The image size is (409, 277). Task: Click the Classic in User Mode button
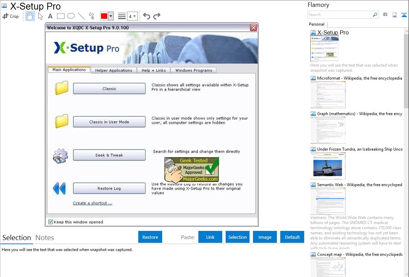109,122
